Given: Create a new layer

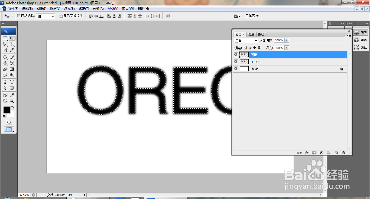Looking at the screenshot, I should pos(336,153).
